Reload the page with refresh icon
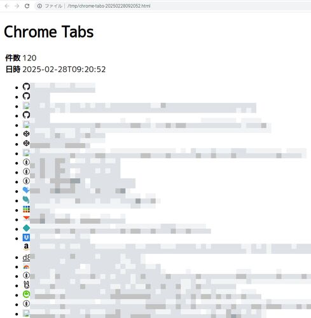This screenshot has width=311, height=318. pyautogui.click(x=27, y=6)
